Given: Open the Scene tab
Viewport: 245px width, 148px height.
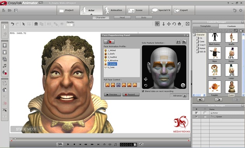Looking at the screenshot, I should tap(137, 11).
